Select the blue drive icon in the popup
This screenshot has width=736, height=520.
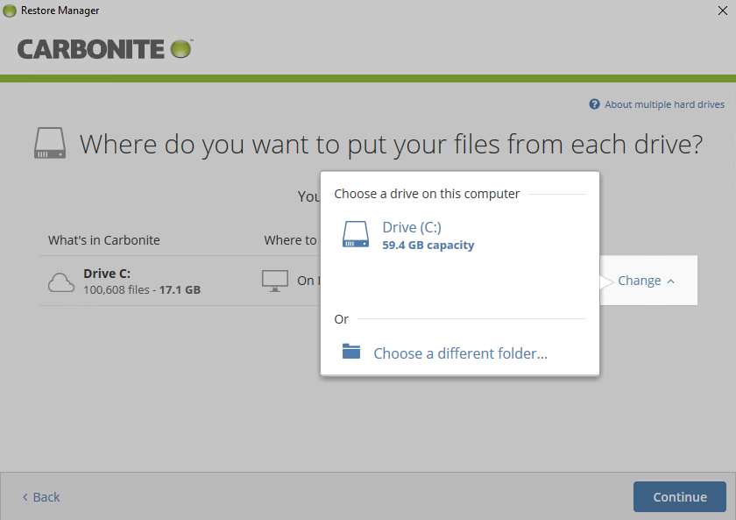356,233
